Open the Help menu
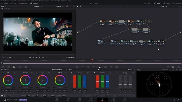The image size is (182, 102). 70,1
